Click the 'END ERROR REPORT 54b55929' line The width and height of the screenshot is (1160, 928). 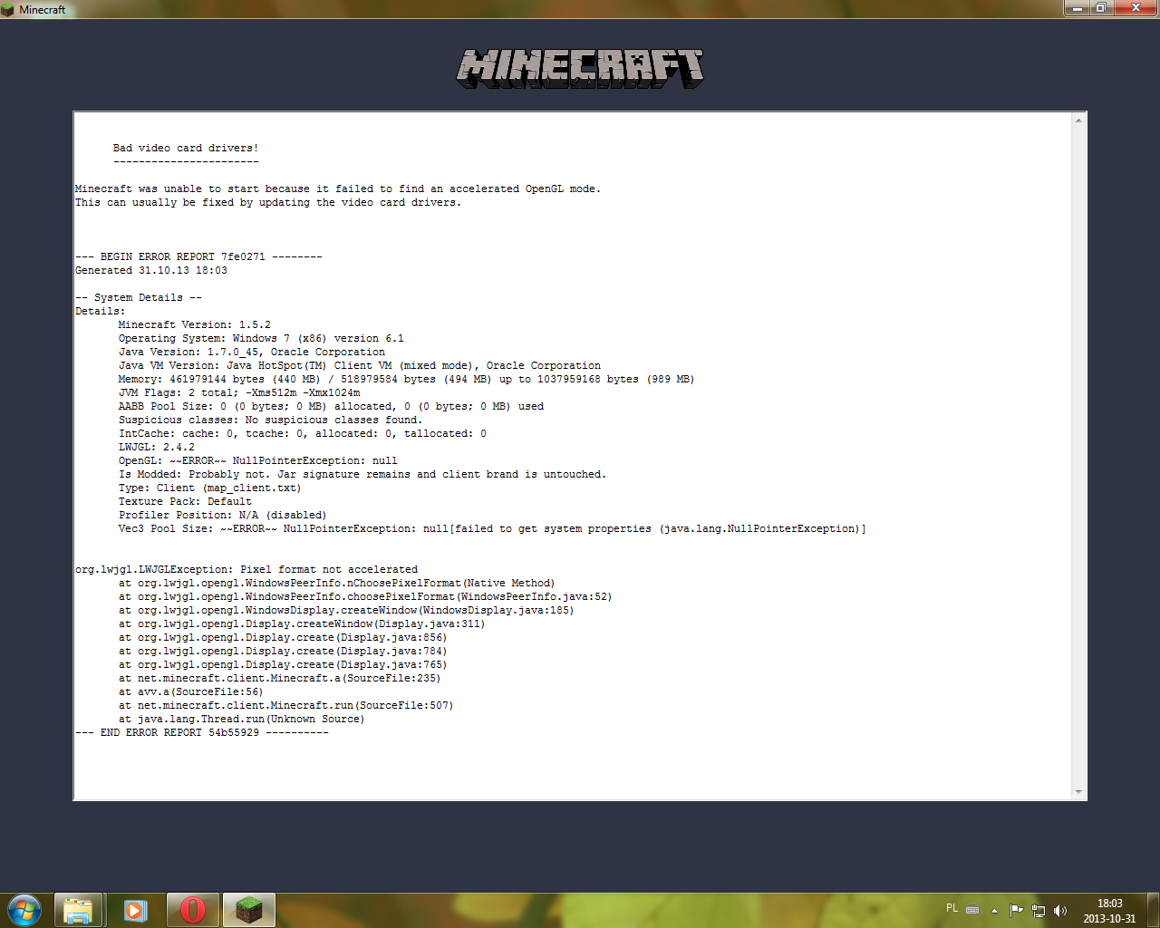pos(202,732)
